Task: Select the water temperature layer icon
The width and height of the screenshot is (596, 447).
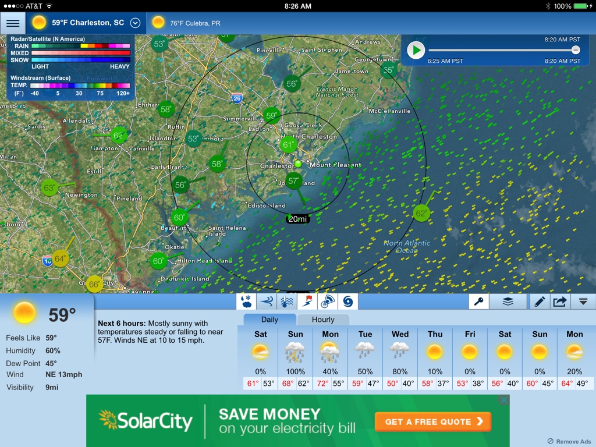Action: pos(287,301)
